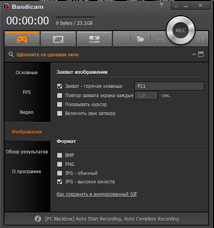Open the question mark help icon
The image size is (214, 228).
pos(161,6)
